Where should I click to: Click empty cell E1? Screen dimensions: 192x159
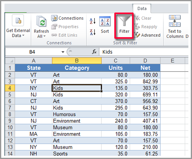pyautogui.click(x=173, y=68)
